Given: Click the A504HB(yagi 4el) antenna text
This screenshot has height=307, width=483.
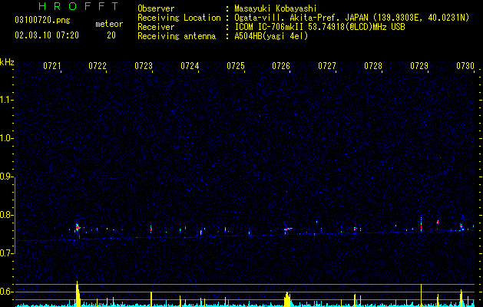Looking at the screenshot, I should (x=271, y=36).
